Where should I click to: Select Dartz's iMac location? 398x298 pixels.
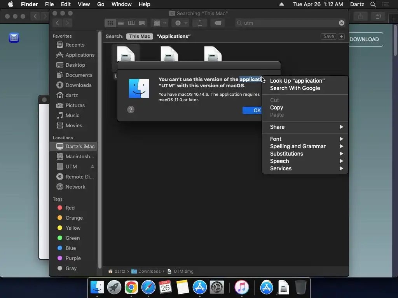tap(73, 146)
